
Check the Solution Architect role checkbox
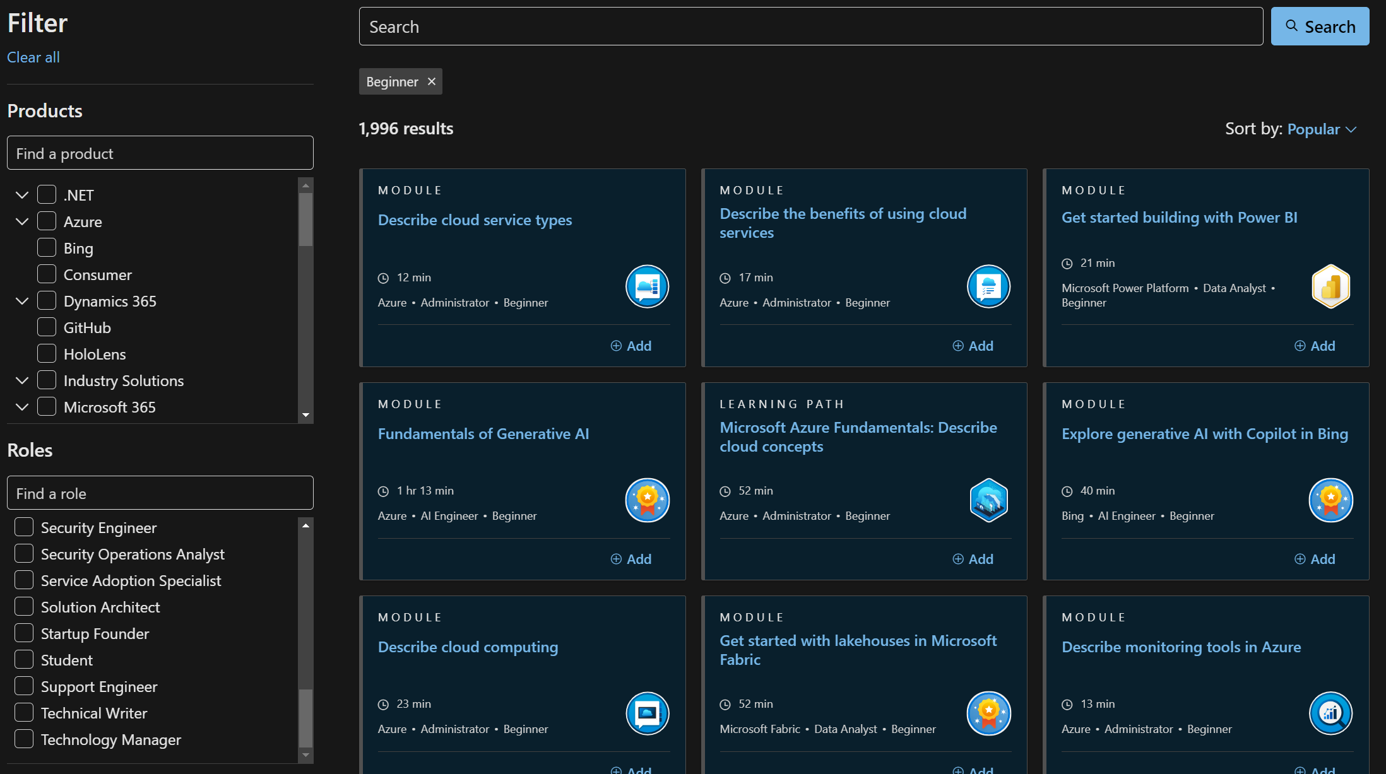point(24,606)
